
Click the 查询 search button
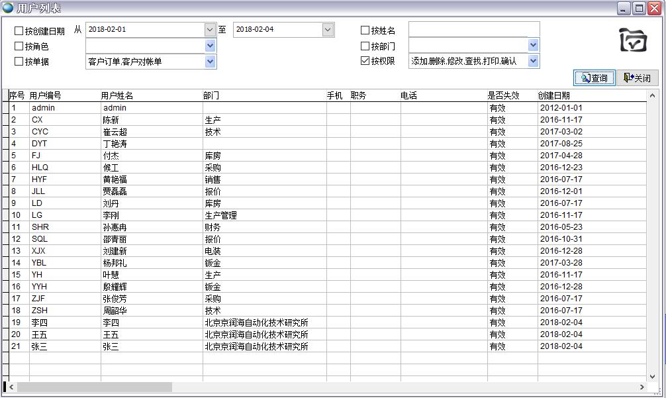tap(594, 78)
